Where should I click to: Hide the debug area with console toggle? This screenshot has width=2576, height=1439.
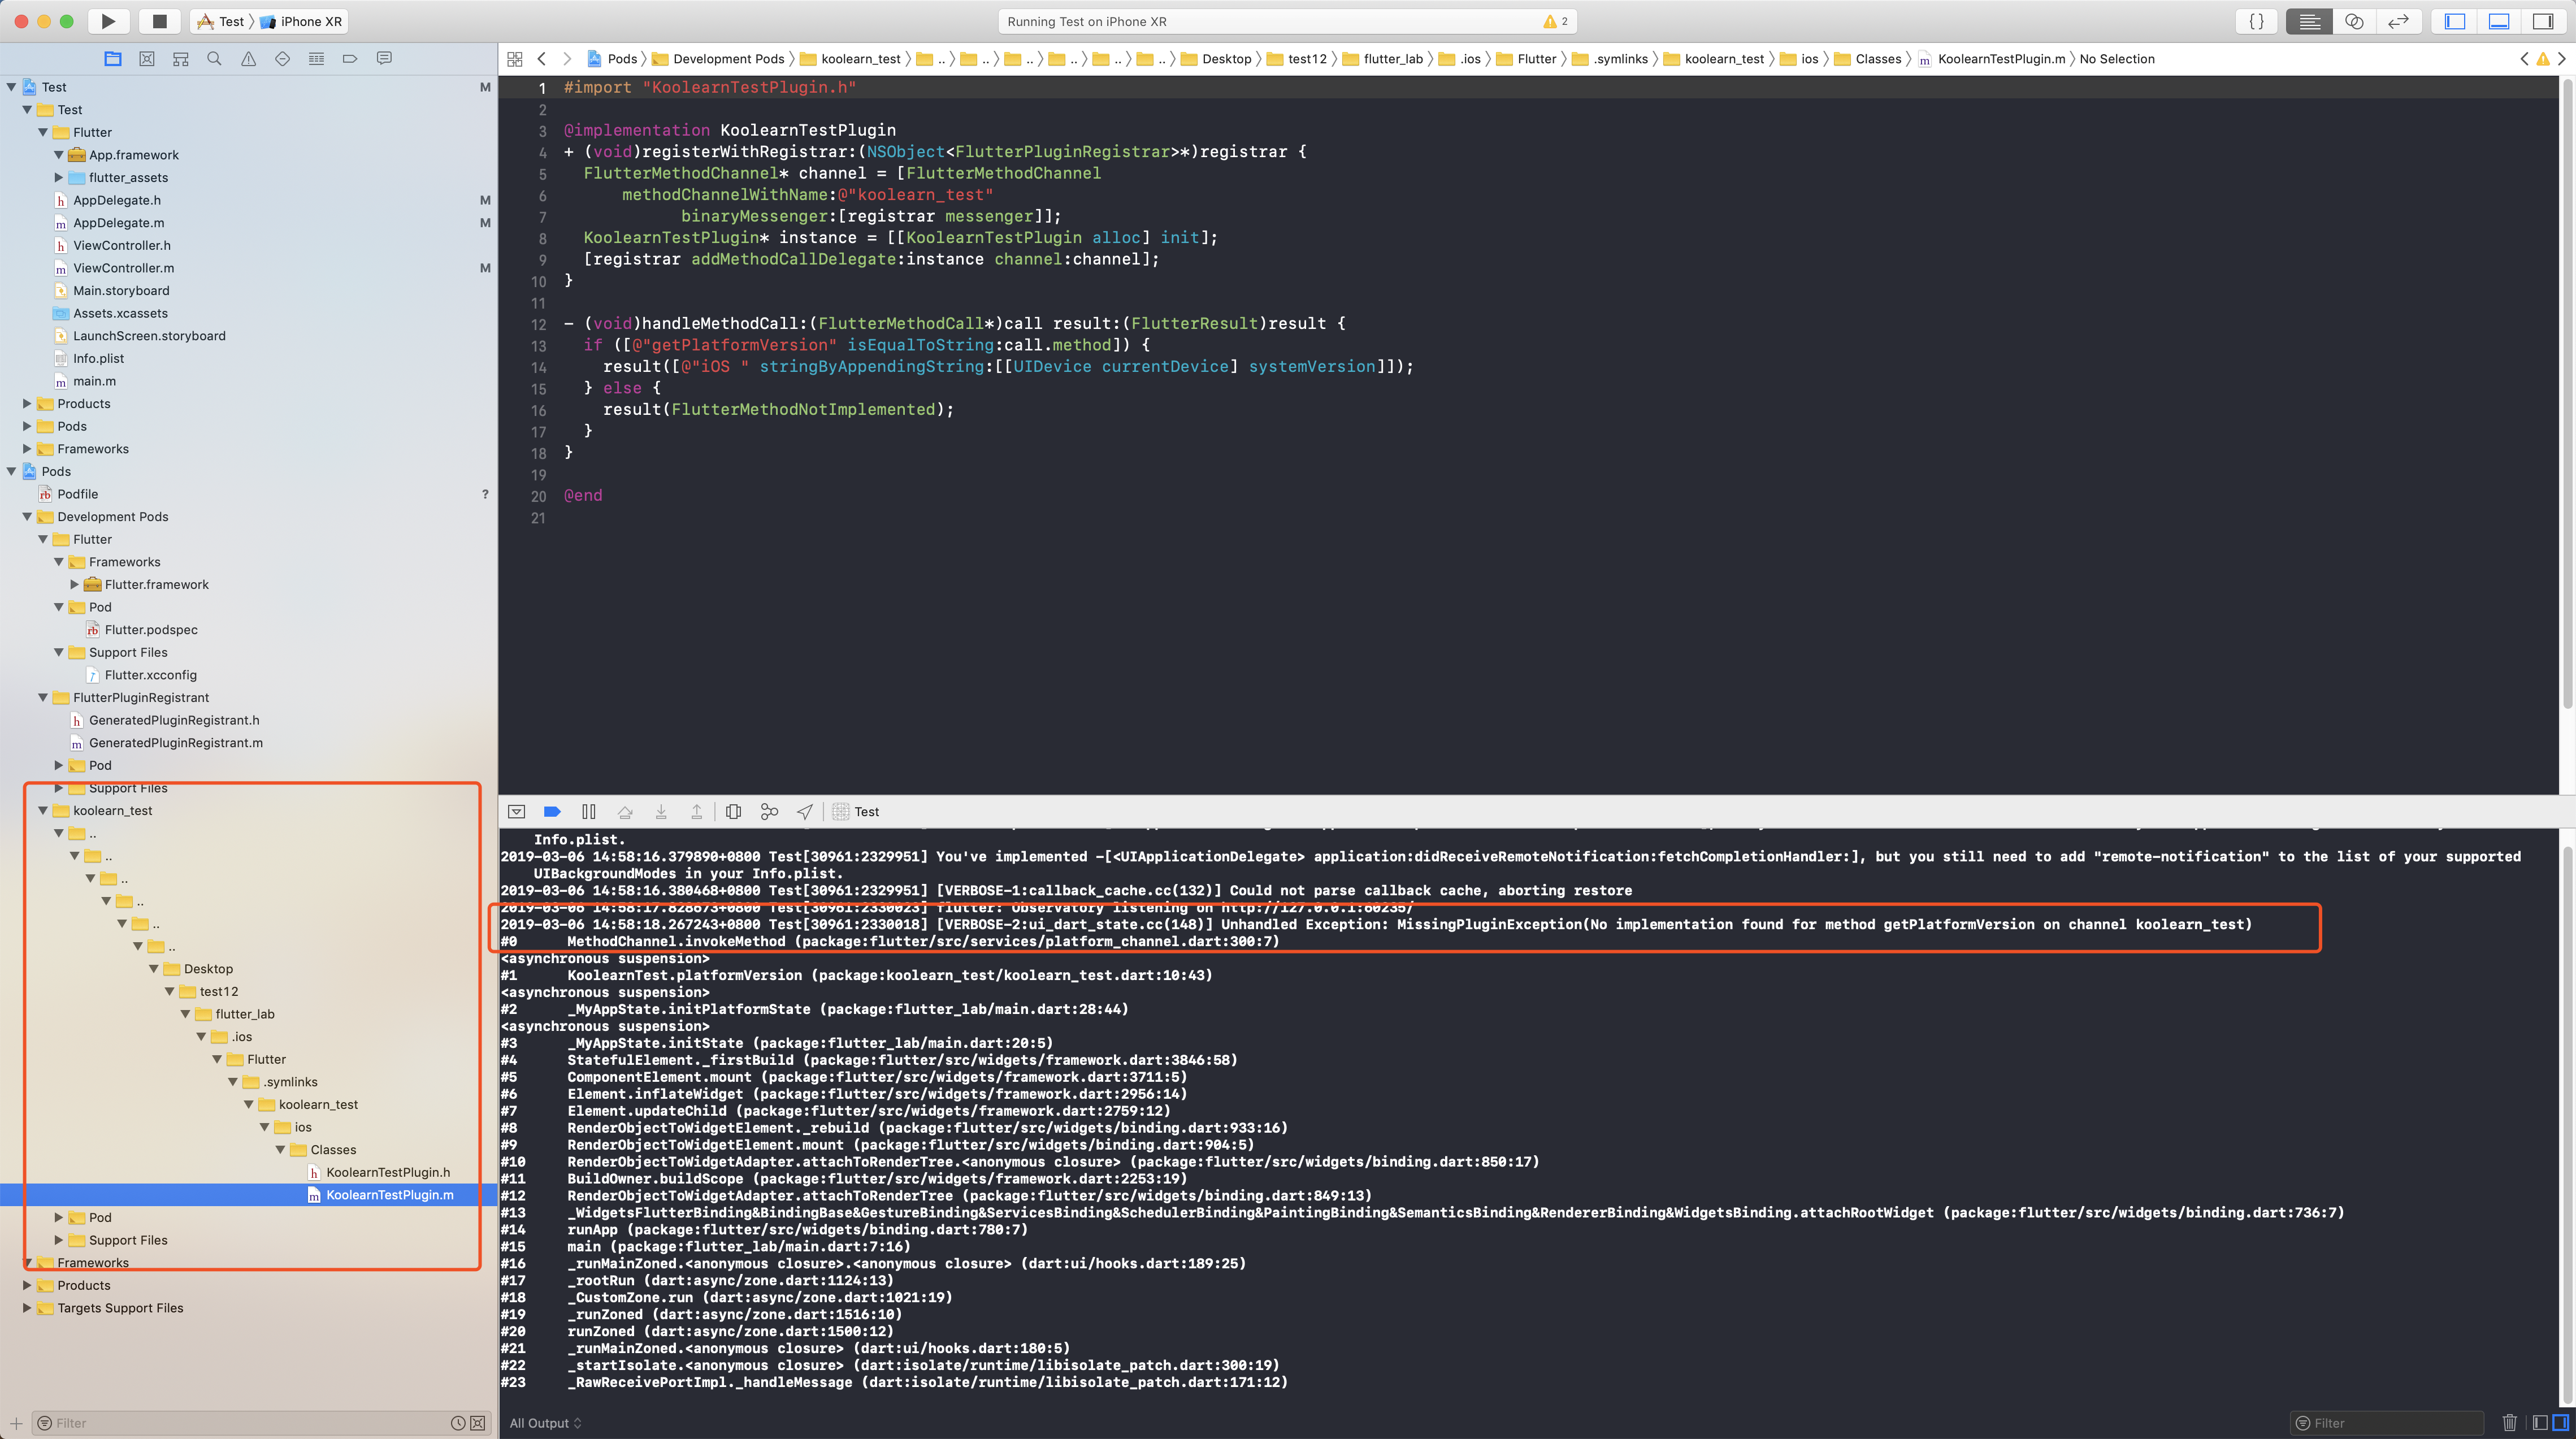click(517, 812)
